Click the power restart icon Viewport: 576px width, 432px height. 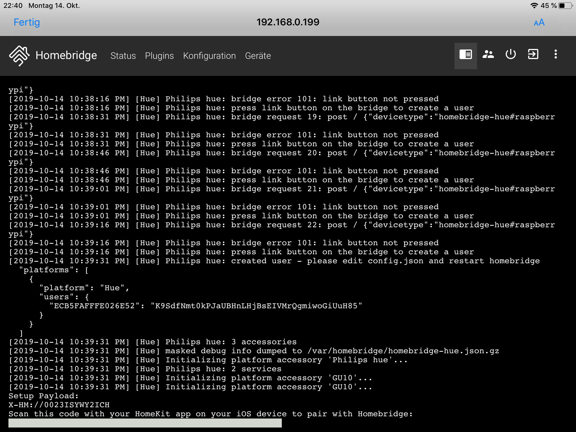coord(510,55)
